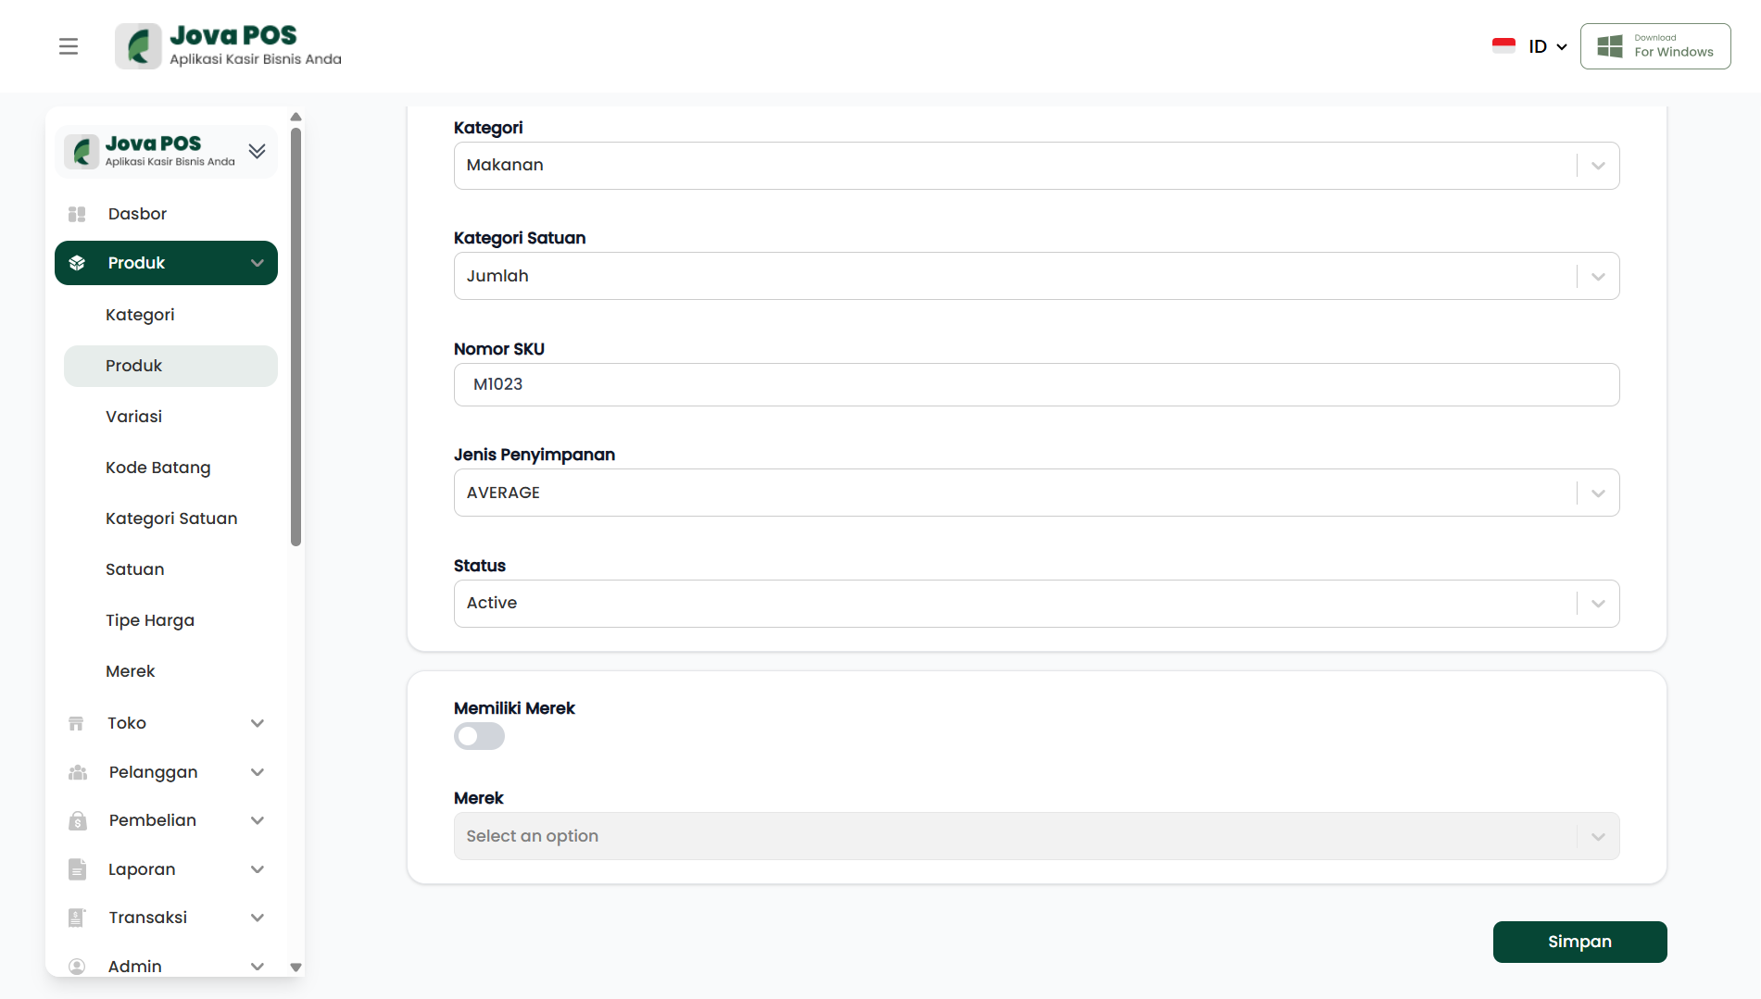This screenshot has width=1761, height=999.
Task: Click the Jova POS header logo
Action: [229, 46]
